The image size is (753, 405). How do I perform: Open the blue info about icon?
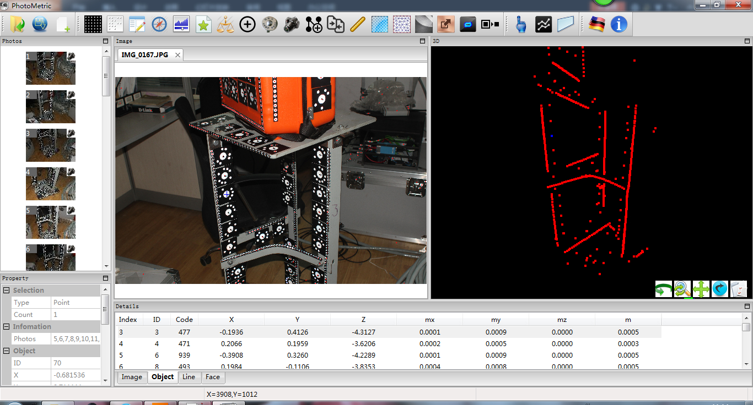618,24
